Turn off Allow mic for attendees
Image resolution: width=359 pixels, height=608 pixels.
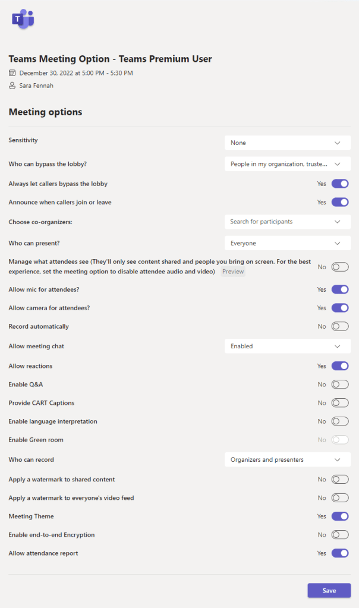[x=340, y=289]
